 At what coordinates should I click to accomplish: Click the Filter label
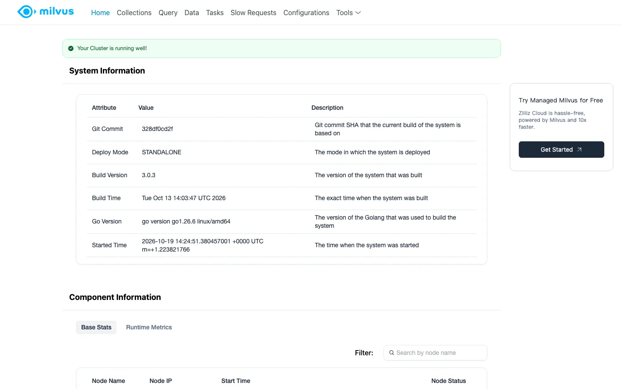coord(364,353)
